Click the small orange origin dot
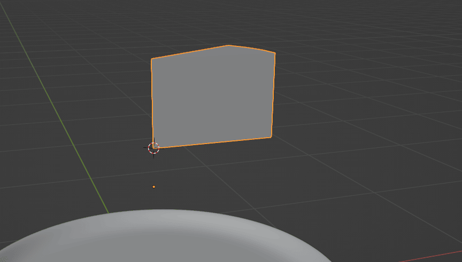 coord(154,187)
